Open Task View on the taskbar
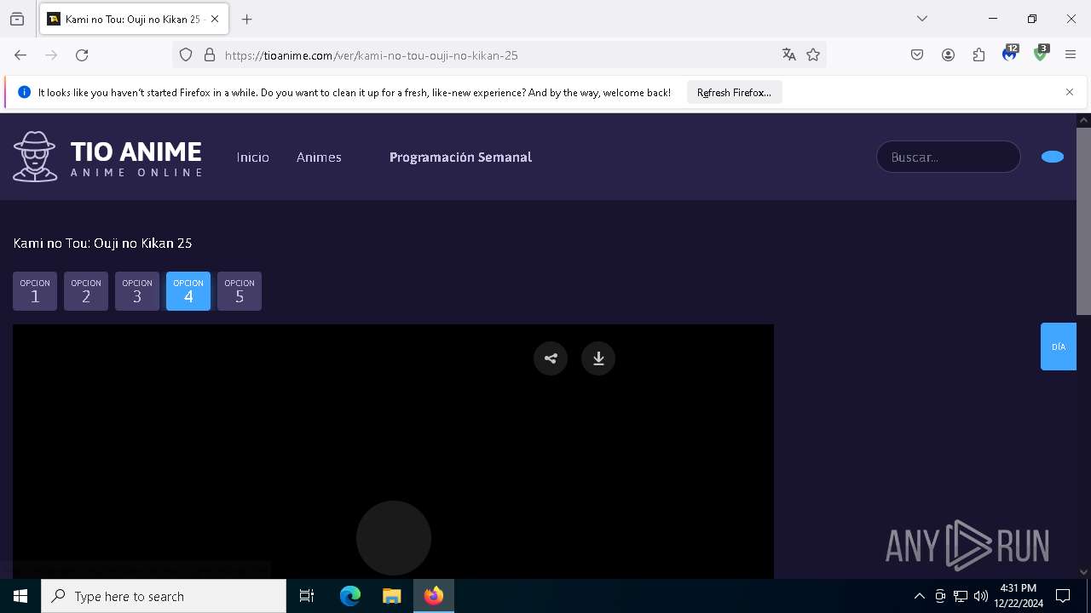The image size is (1091, 613). click(307, 596)
